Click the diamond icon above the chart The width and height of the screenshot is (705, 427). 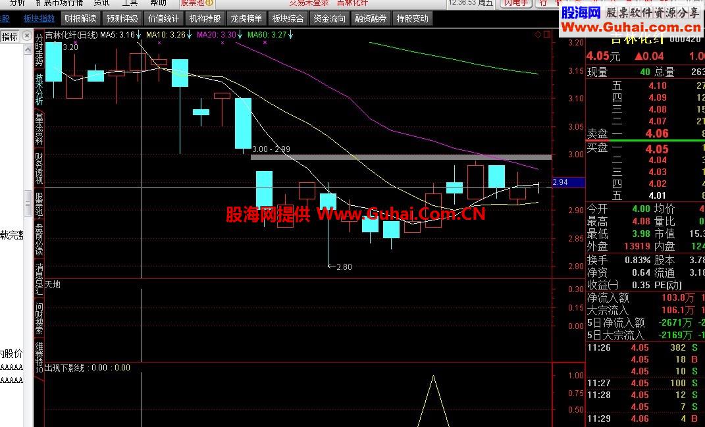click(x=538, y=35)
